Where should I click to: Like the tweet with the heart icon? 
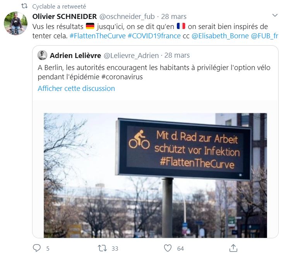pos(168,248)
